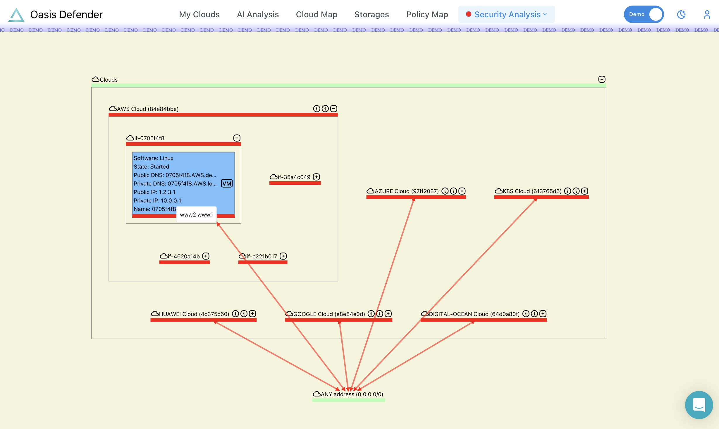
Task: Toggle the Demo mode switch
Action: pos(644,14)
